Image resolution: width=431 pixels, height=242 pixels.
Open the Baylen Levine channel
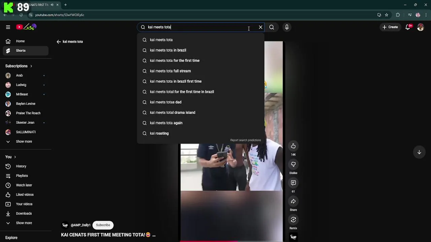click(x=26, y=104)
